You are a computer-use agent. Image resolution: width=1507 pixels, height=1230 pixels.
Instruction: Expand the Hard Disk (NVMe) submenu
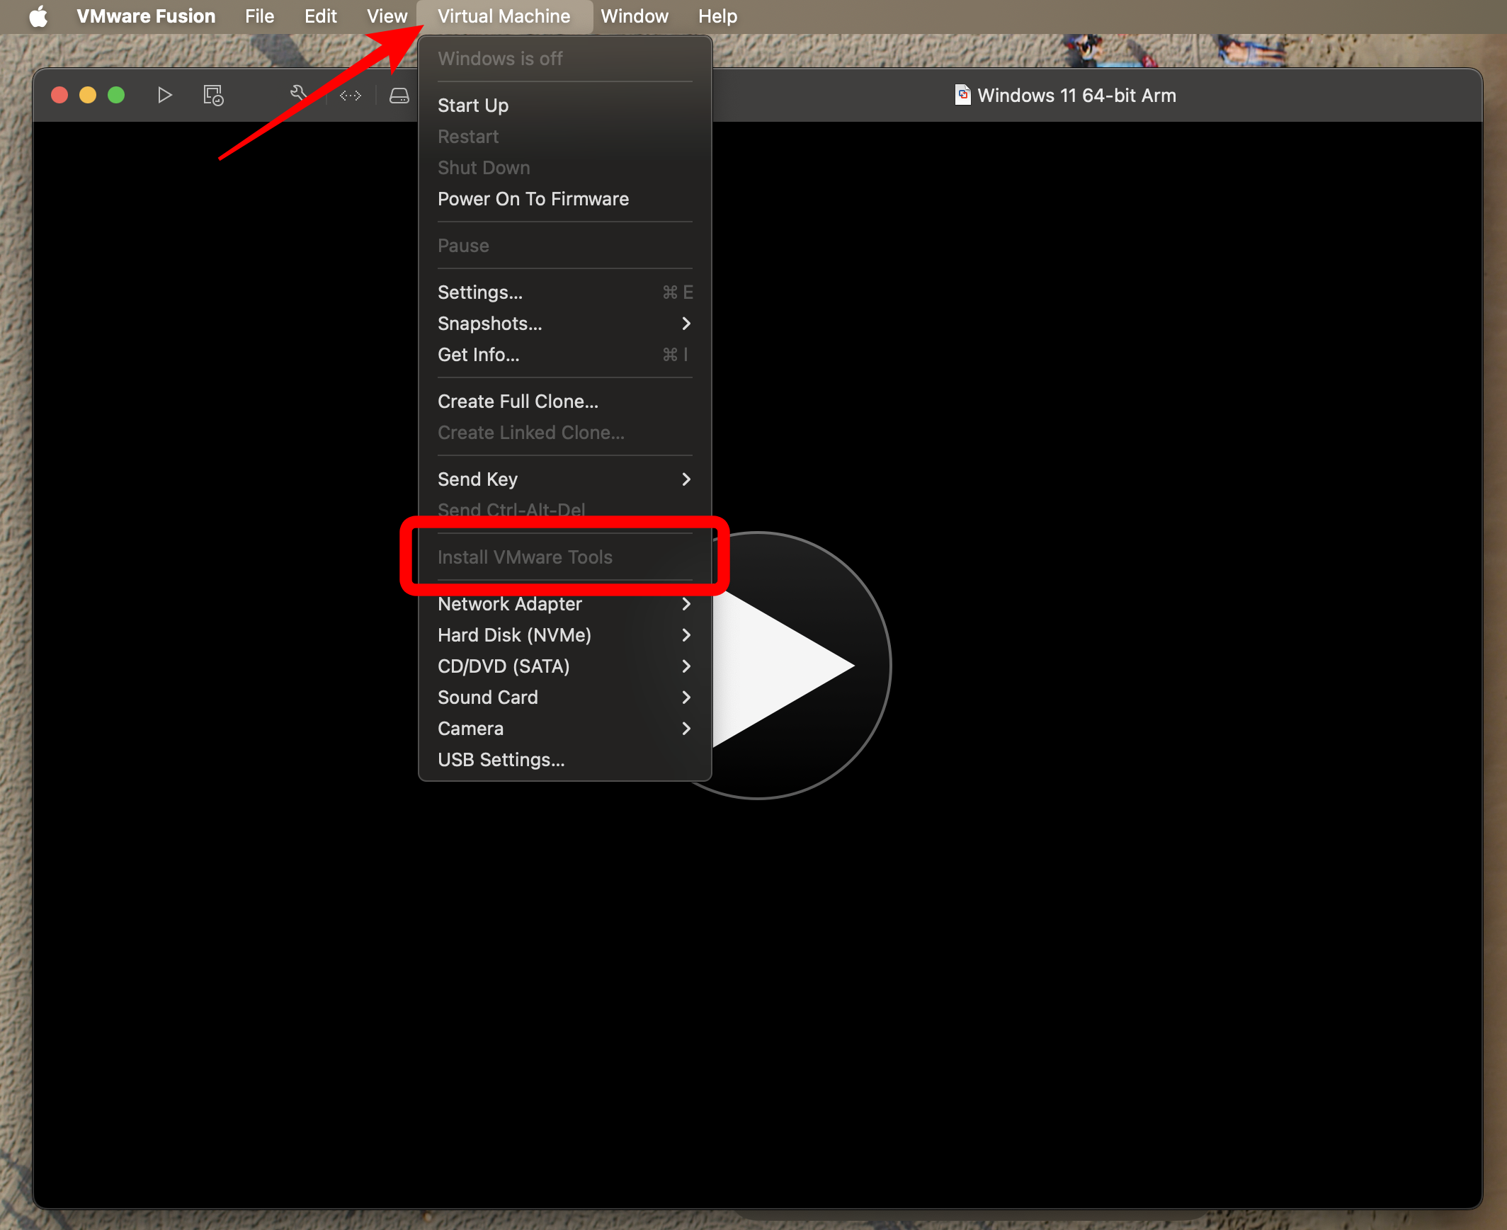coord(564,635)
